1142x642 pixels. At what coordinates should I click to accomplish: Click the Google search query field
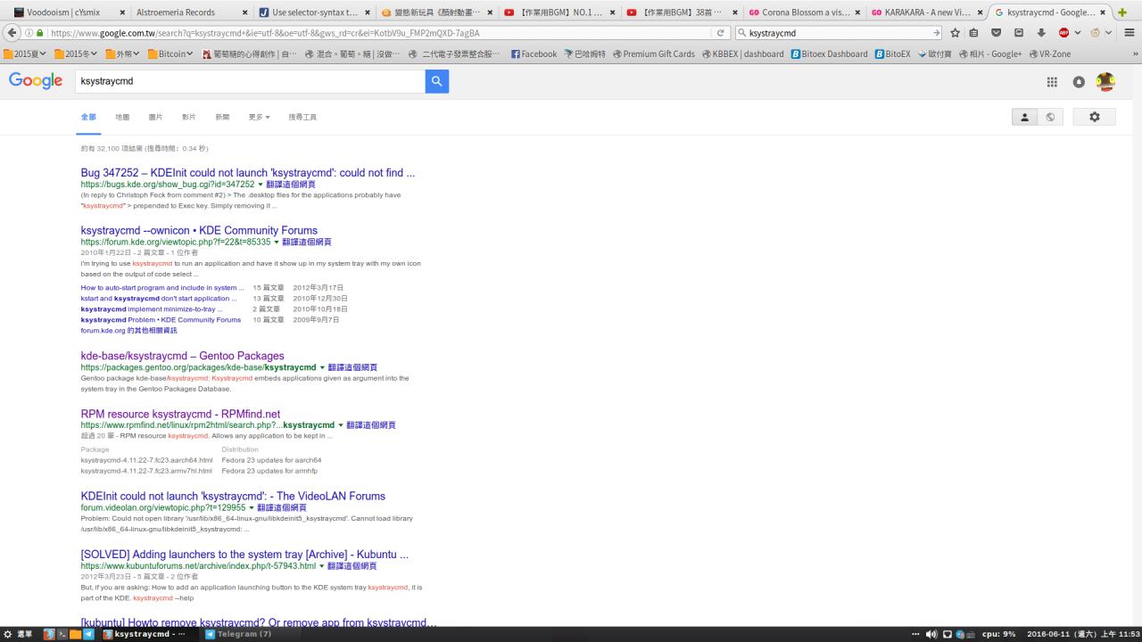click(x=251, y=81)
